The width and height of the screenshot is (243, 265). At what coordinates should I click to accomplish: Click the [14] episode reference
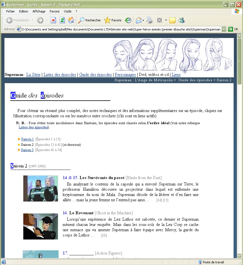click(159, 200)
